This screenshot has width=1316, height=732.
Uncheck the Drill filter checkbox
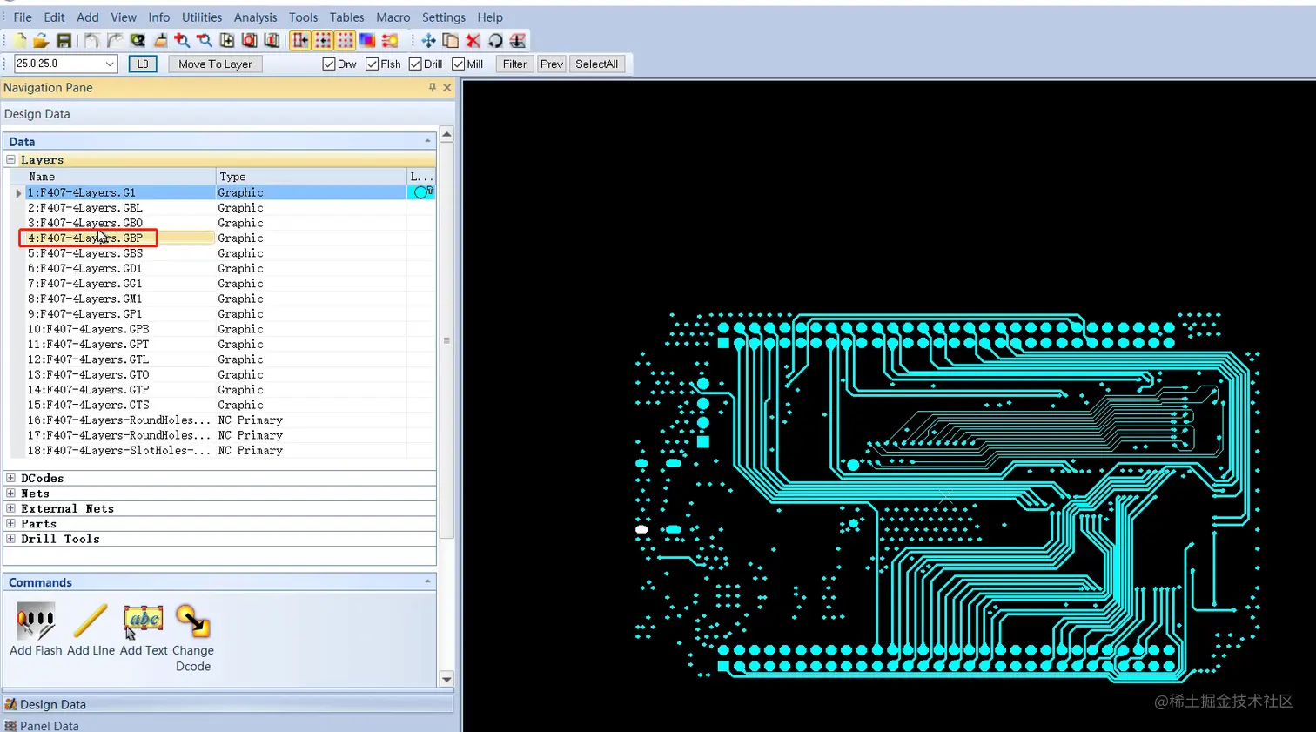[415, 64]
